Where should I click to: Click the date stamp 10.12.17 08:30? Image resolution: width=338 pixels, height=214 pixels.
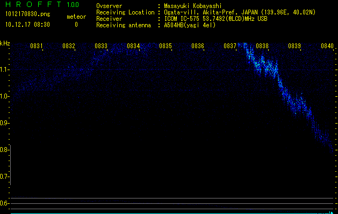point(27,25)
